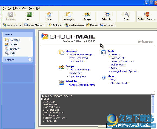Open the Go menu
Image resolution: width=157 pixels, height=129 pixels.
9,8
